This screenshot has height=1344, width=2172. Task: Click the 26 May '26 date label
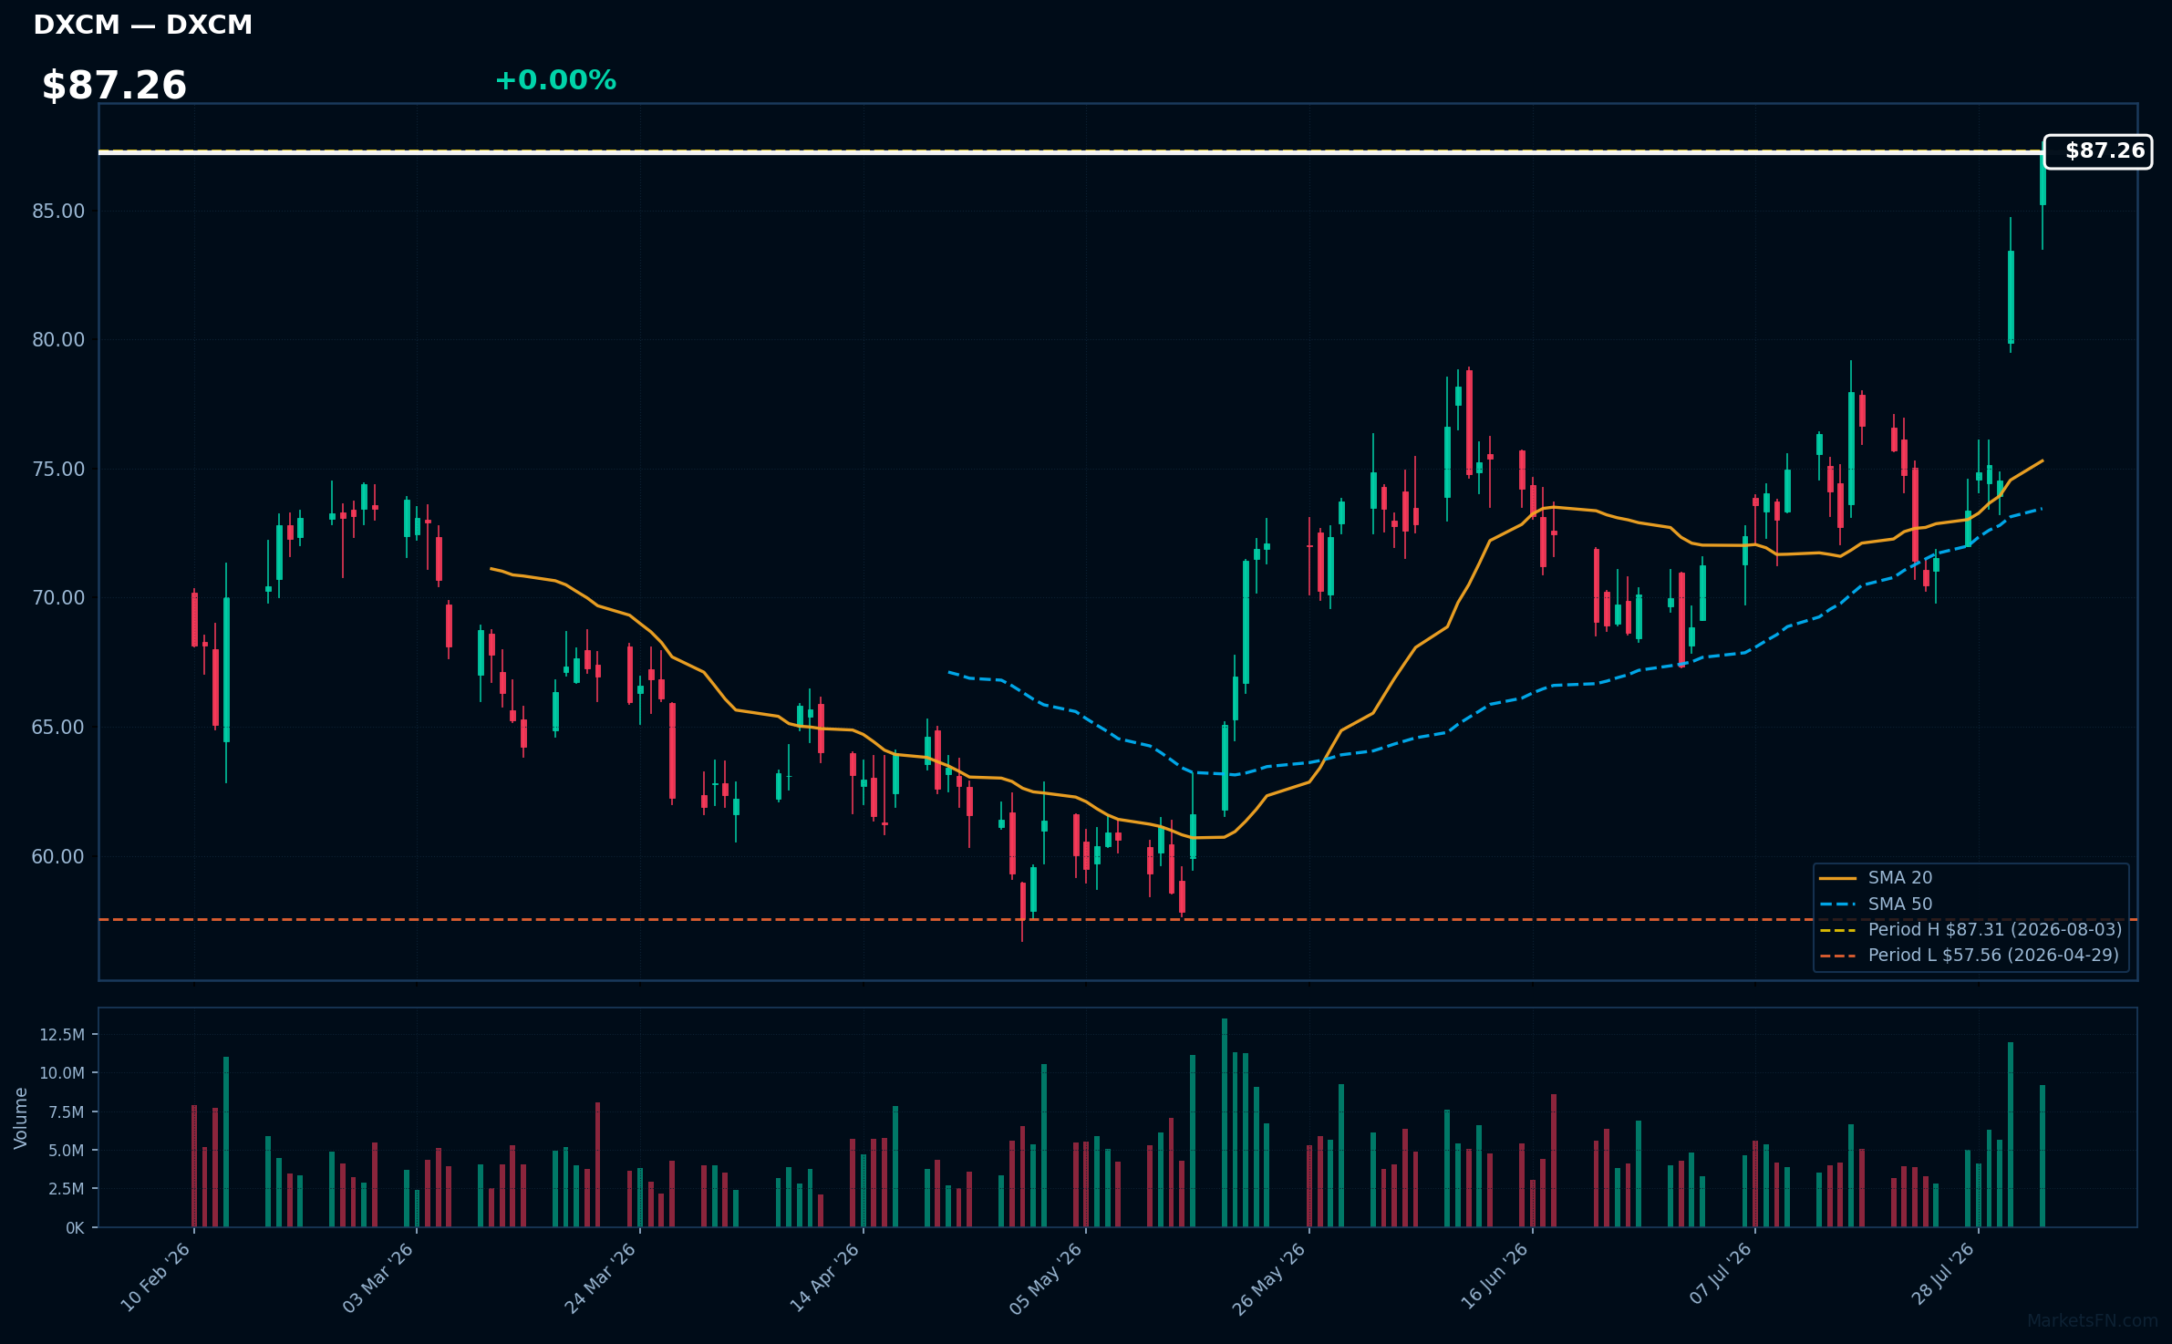click(1269, 1277)
